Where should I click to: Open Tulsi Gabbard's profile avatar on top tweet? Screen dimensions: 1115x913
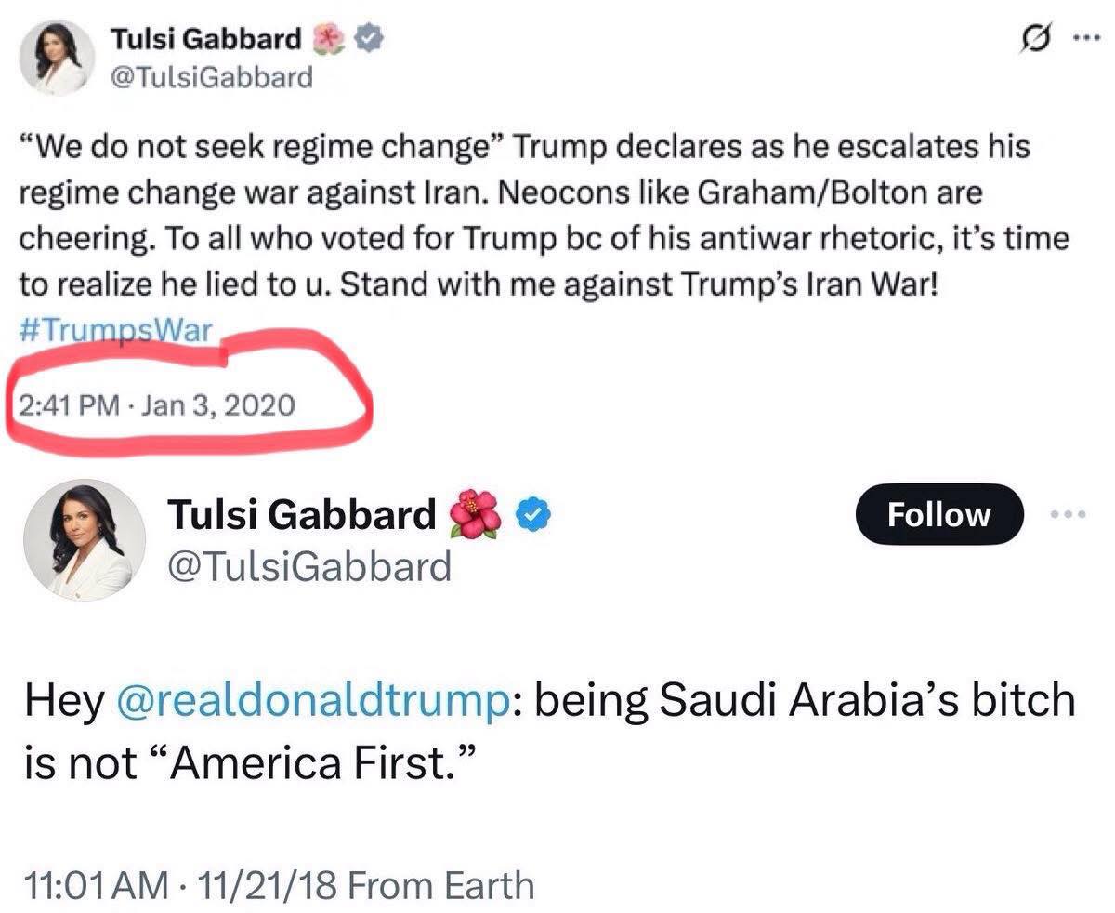(x=56, y=53)
